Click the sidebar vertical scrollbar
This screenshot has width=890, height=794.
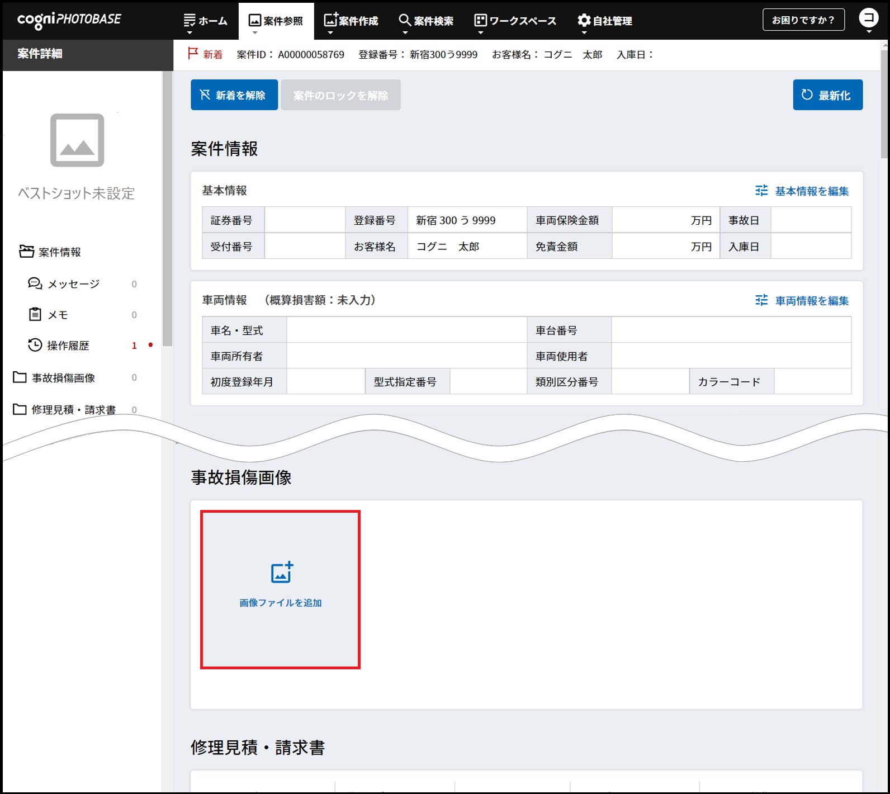pos(167,210)
